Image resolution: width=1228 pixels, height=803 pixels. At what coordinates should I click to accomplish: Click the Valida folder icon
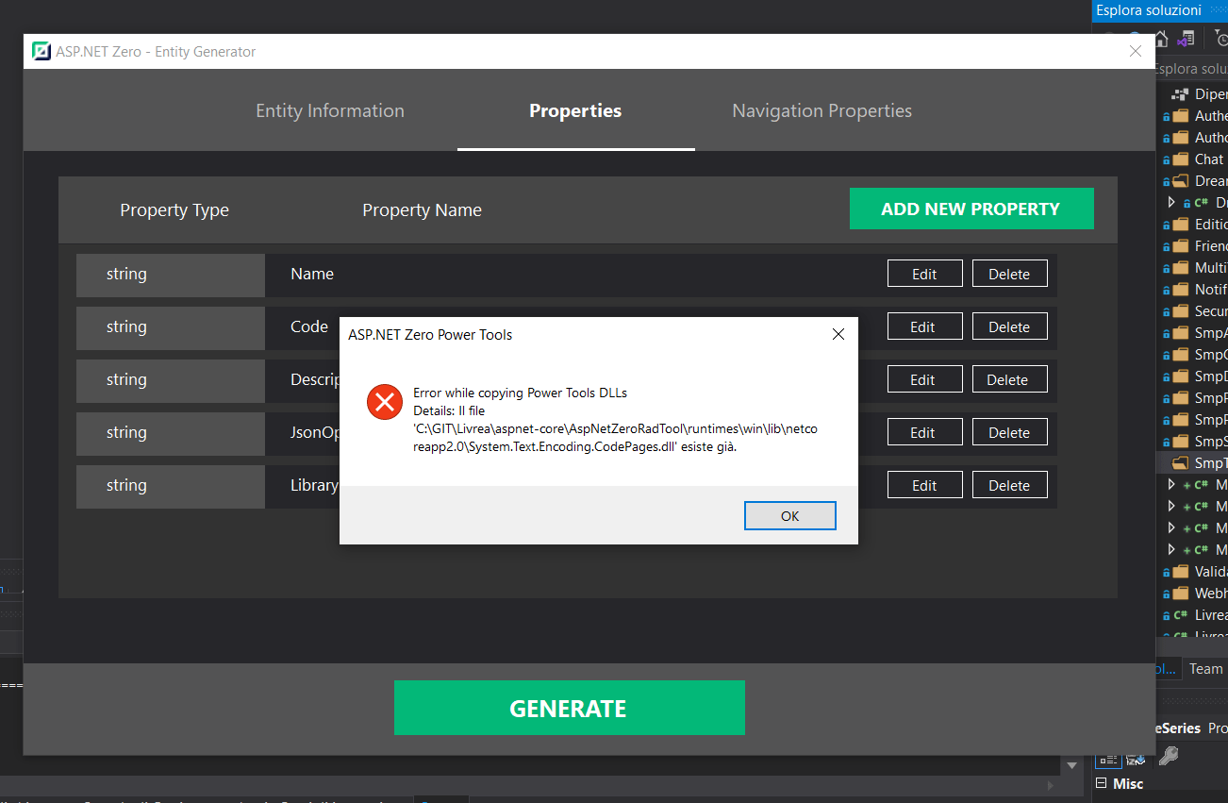[1180, 572]
